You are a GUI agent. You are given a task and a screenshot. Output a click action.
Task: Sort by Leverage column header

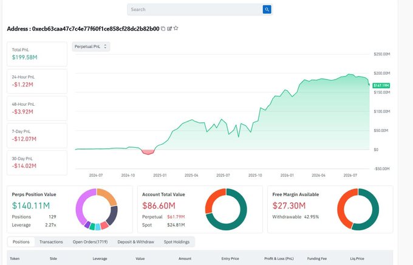pyautogui.click(x=100, y=259)
